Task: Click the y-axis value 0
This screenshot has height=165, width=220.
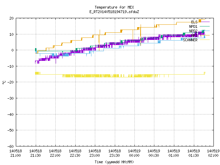Action: pos(13,50)
